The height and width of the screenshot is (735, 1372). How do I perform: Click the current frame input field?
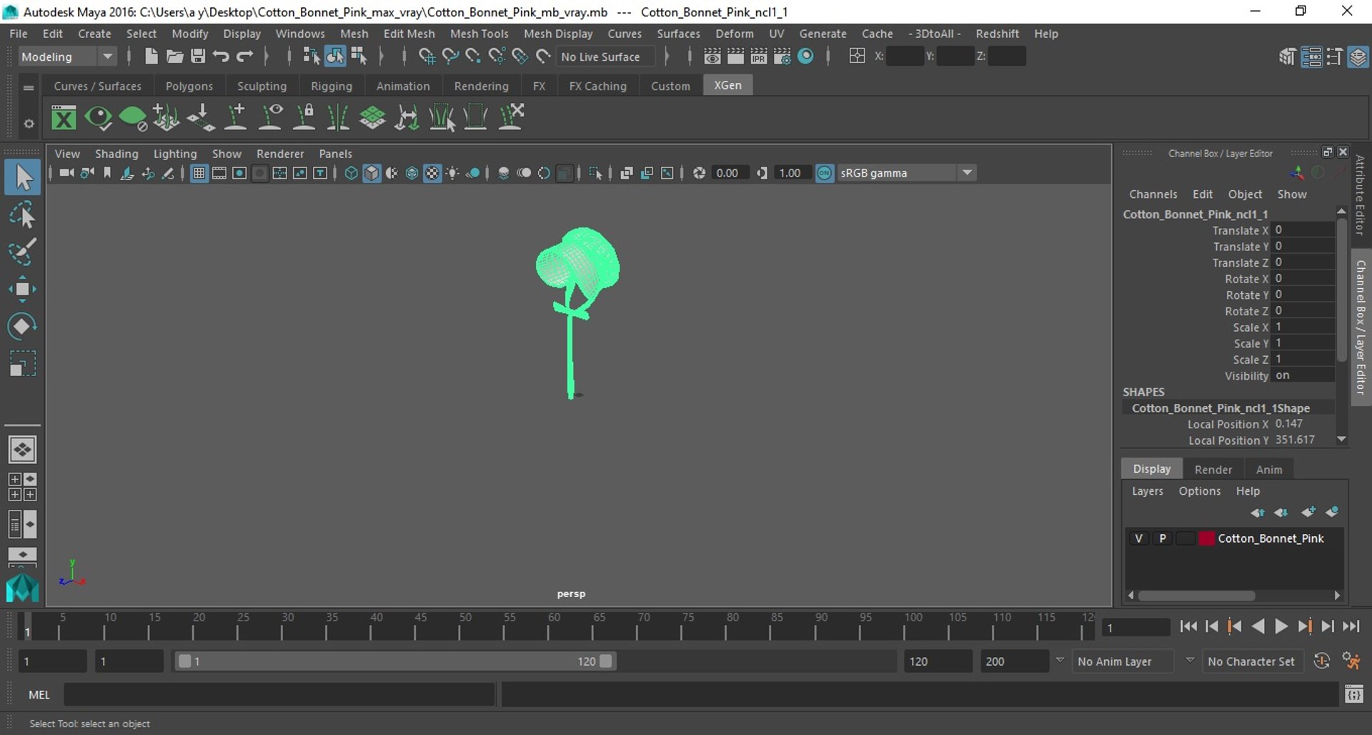[x=1135, y=628]
